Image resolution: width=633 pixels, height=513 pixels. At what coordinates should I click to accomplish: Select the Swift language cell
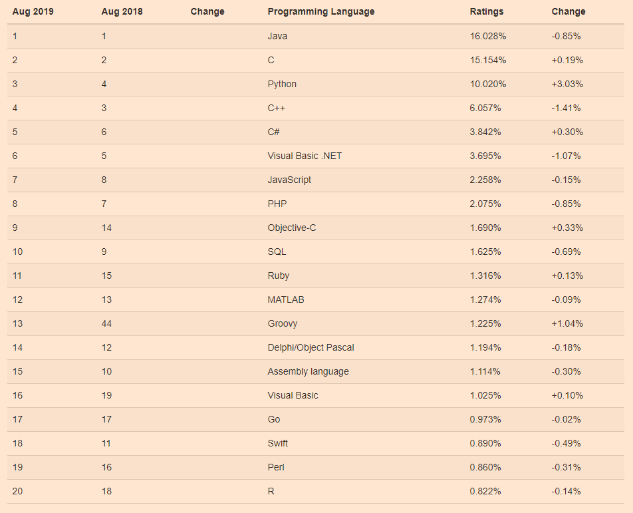pos(277,443)
